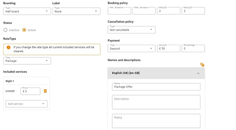Click the Names and descriptions heading

[x=124, y=60]
